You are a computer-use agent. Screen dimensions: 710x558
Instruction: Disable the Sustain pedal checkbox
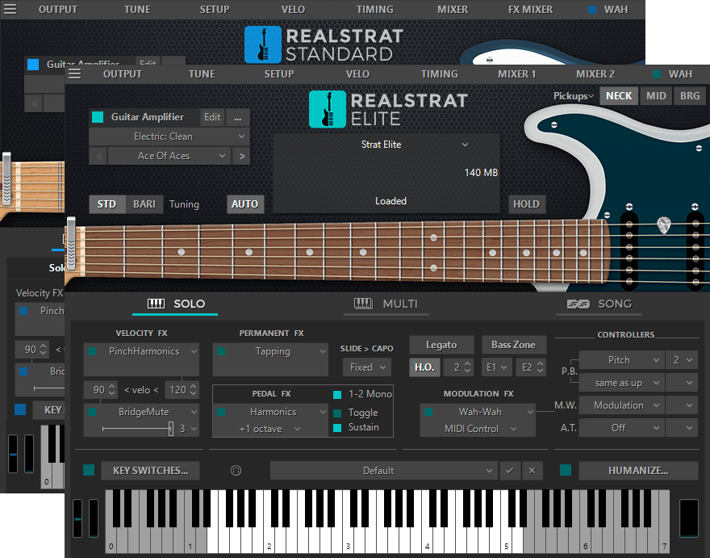[x=337, y=427]
